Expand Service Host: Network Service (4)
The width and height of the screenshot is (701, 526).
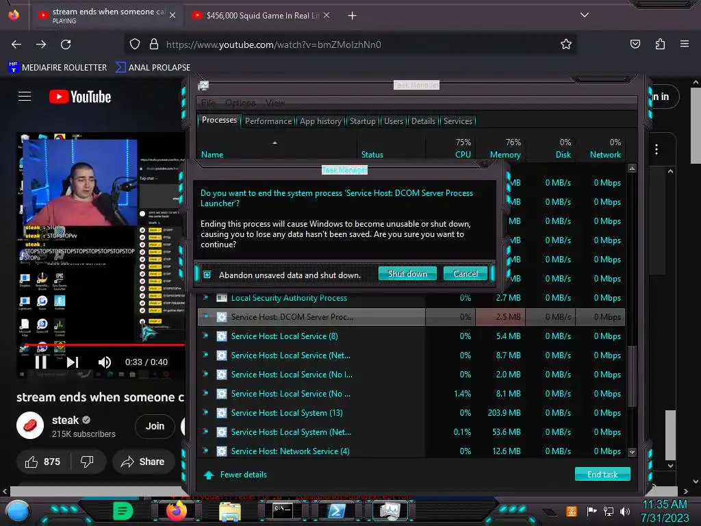205,451
